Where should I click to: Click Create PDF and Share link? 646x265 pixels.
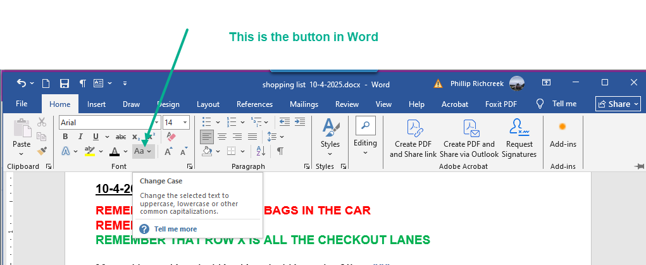point(413,139)
